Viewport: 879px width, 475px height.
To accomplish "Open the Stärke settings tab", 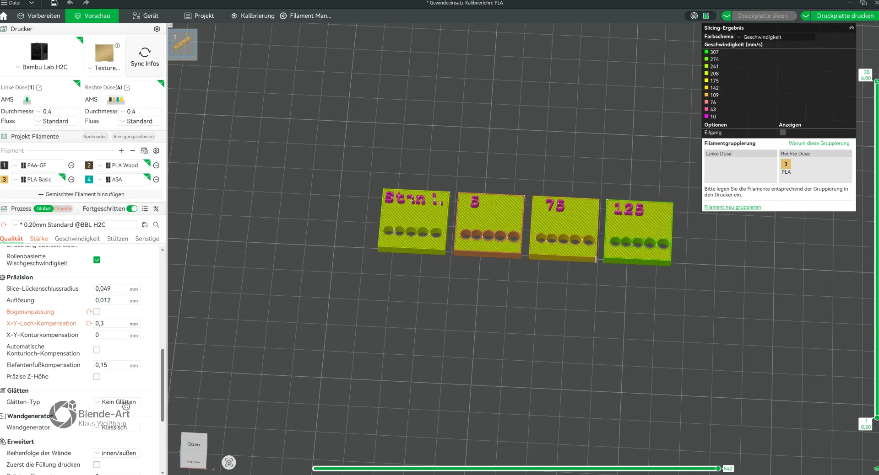I will [39, 239].
